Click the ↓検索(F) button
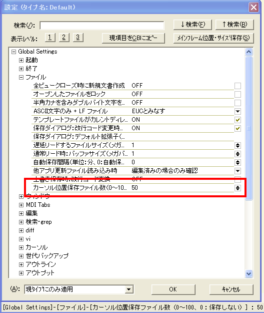264x313 pixels. [192, 25]
